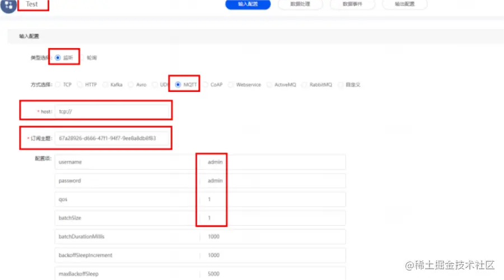Image resolution: width=504 pixels, height=280 pixels.
Task: Switch to the 数据处理 tab
Action: pyautogui.click(x=300, y=4)
